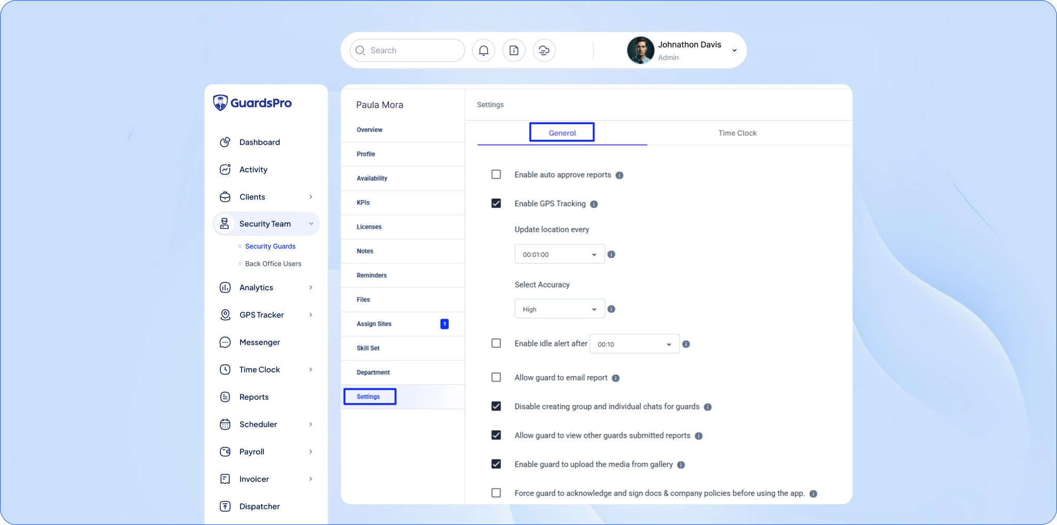Image resolution: width=1057 pixels, height=525 pixels.
Task: Expand the Analytics submenu chevron
Action: tap(311, 288)
